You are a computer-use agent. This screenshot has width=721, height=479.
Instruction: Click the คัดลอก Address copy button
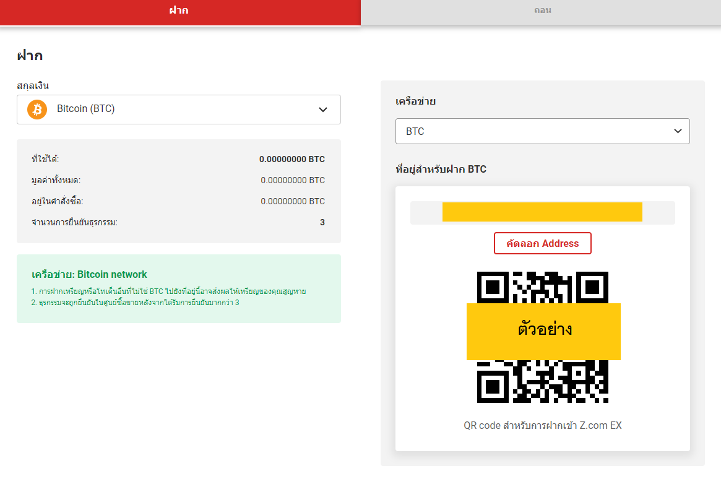click(x=543, y=243)
